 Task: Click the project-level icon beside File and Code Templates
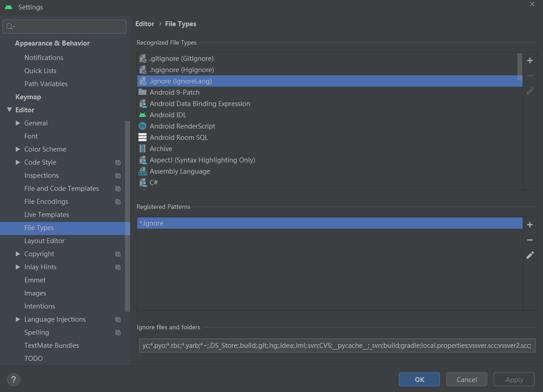point(118,189)
